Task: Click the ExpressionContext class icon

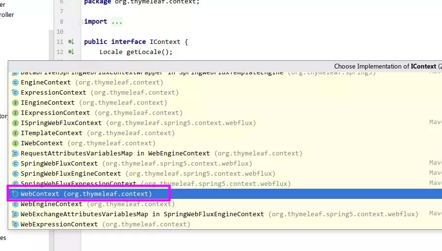Action: coord(15,93)
